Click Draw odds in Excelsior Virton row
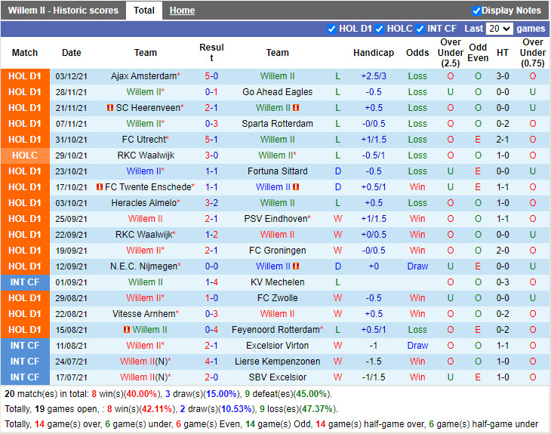Image resolution: width=551 pixels, height=434 pixels. [417, 346]
